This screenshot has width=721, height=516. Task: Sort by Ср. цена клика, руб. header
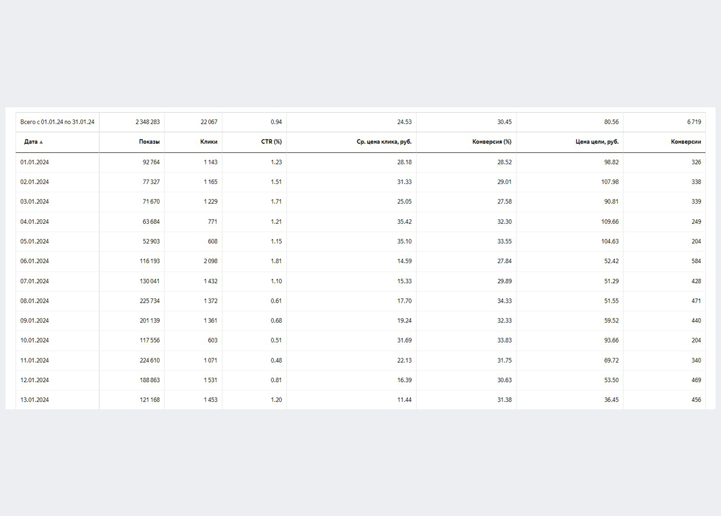tap(384, 142)
